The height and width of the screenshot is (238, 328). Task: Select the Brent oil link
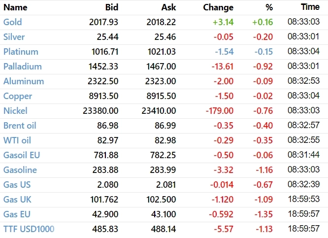(x=20, y=126)
